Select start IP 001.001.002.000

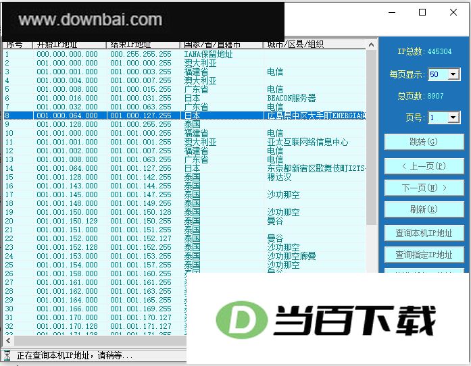point(67,151)
